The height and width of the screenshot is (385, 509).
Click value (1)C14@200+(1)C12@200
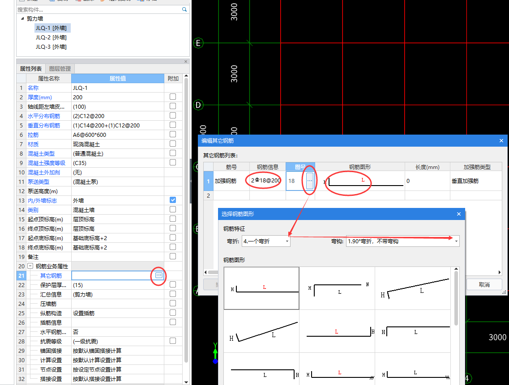coord(106,126)
